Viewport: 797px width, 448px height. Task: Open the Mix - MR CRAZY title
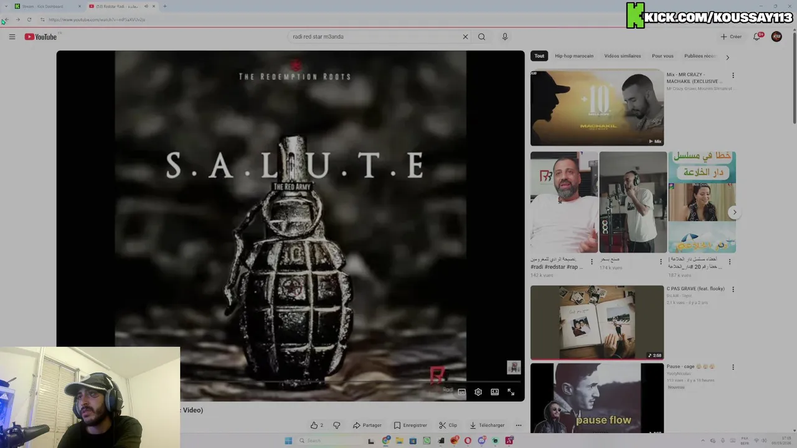(694, 78)
